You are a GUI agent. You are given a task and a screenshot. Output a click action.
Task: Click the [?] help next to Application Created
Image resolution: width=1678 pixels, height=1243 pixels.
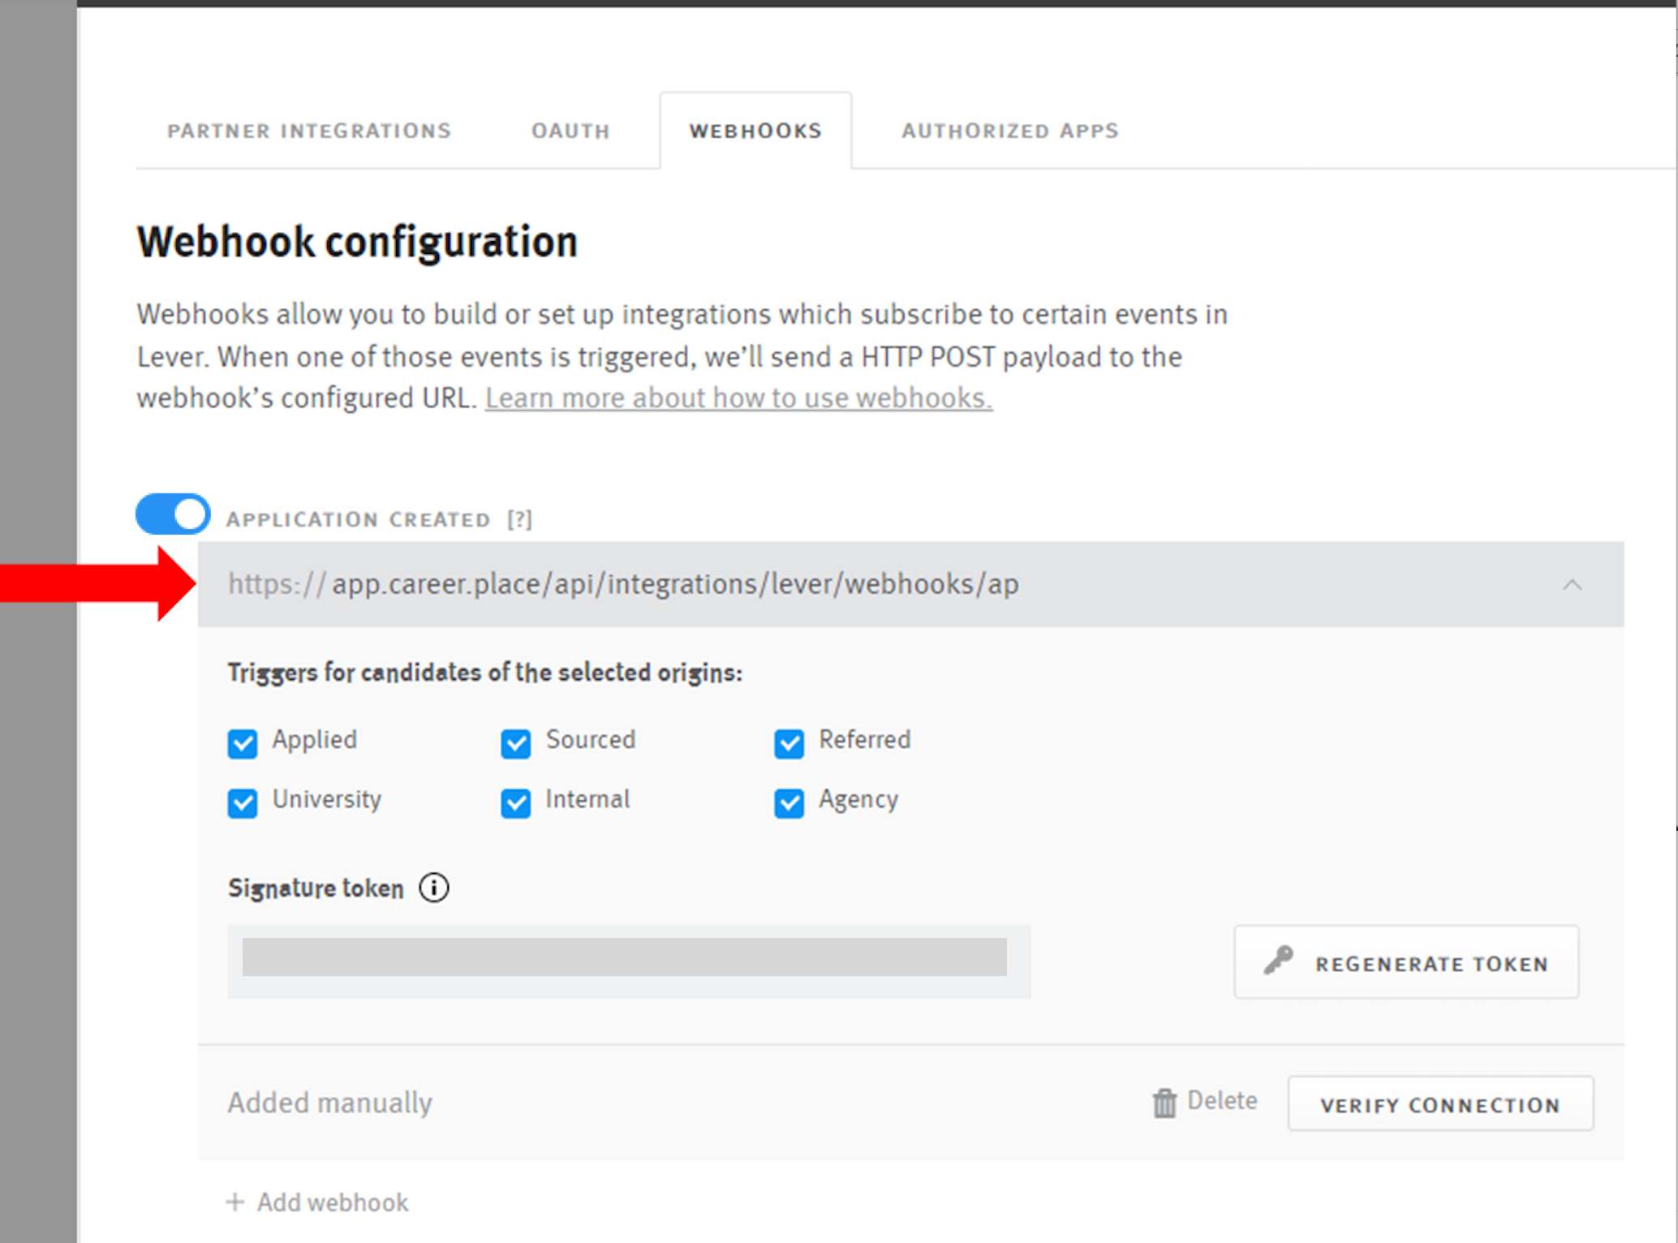(519, 518)
